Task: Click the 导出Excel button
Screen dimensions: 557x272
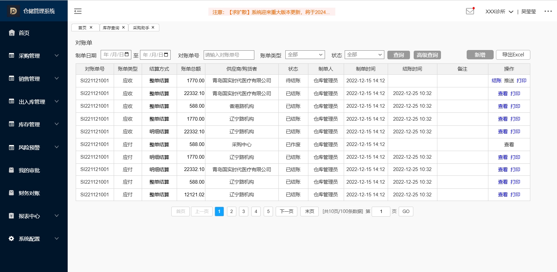Action: pos(513,55)
